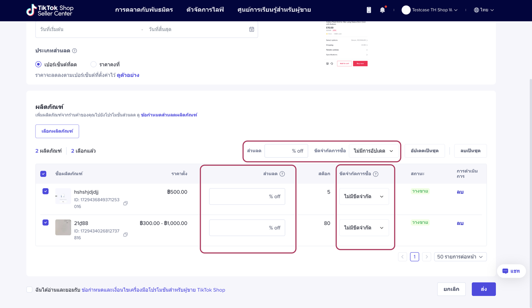Open the notifications bell
Screen dimensions: 532x308
tap(382, 10)
